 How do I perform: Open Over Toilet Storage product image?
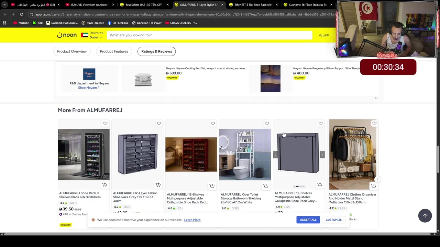[245, 154]
